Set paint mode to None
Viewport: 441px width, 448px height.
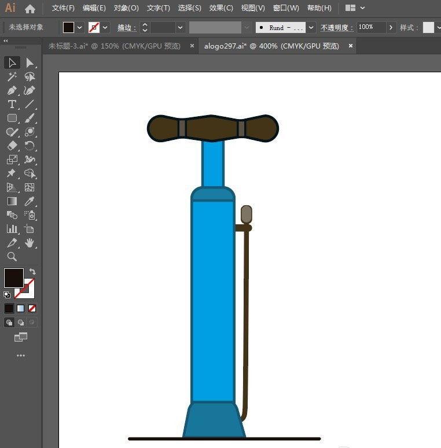click(32, 308)
